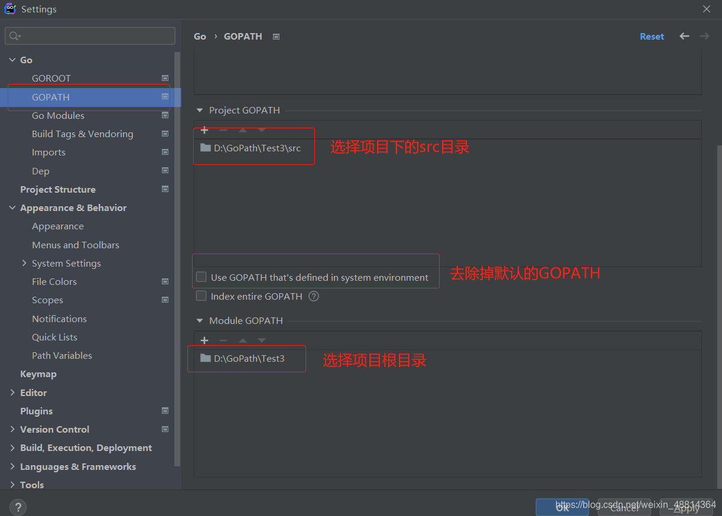Expand the Version Control group
The width and height of the screenshot is (722, 516).
[x=12, y=429]
